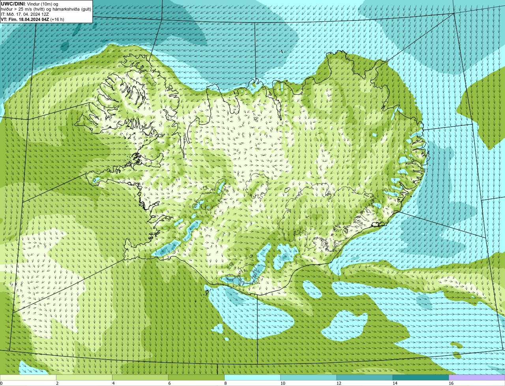Click the title line 'UWC/DINI: Vindur (10m) og'

pyautogui.click(x=30, y=4)
